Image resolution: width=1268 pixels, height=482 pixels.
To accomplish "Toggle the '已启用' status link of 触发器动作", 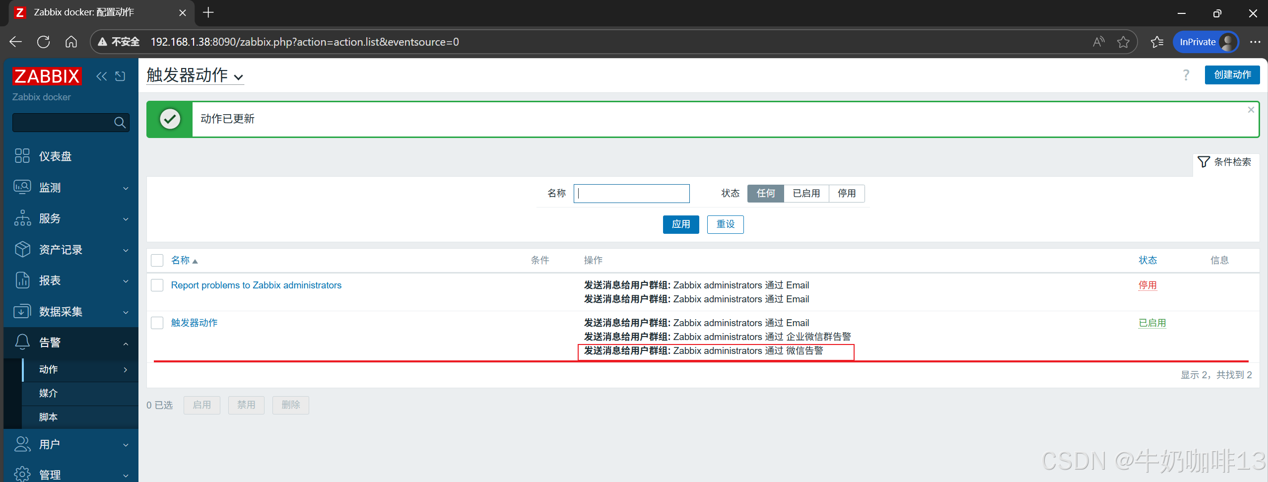I will pos(1152,323).
